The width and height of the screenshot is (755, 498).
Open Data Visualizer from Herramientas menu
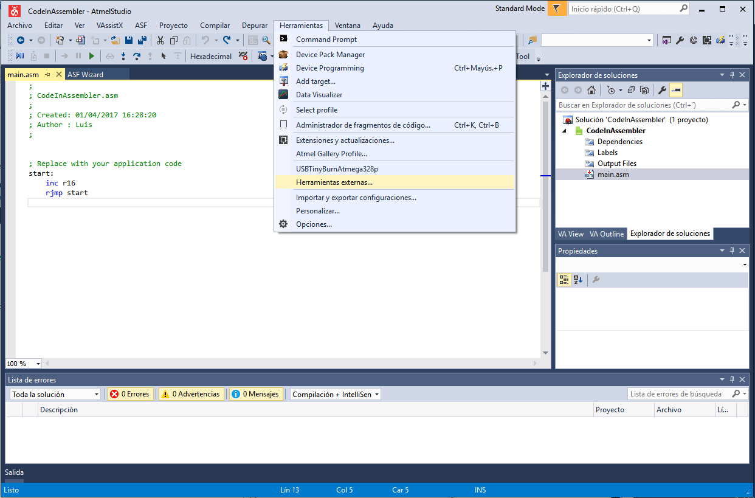(x=395, y=95)
